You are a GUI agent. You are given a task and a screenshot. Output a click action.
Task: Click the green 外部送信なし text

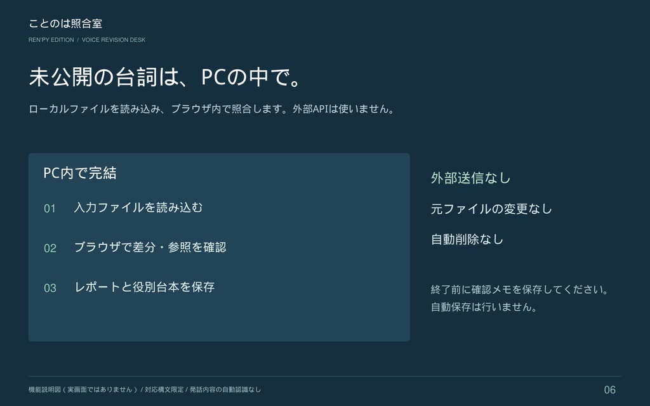[470, 178]
